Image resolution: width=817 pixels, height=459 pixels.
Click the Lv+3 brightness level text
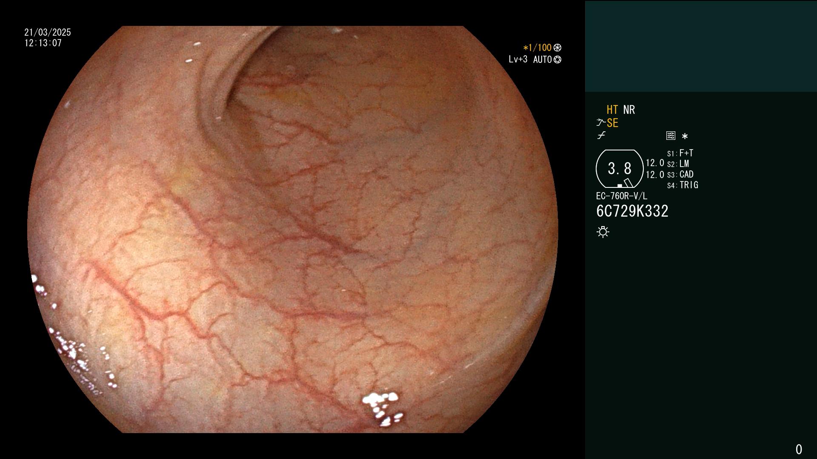point(518,59)
